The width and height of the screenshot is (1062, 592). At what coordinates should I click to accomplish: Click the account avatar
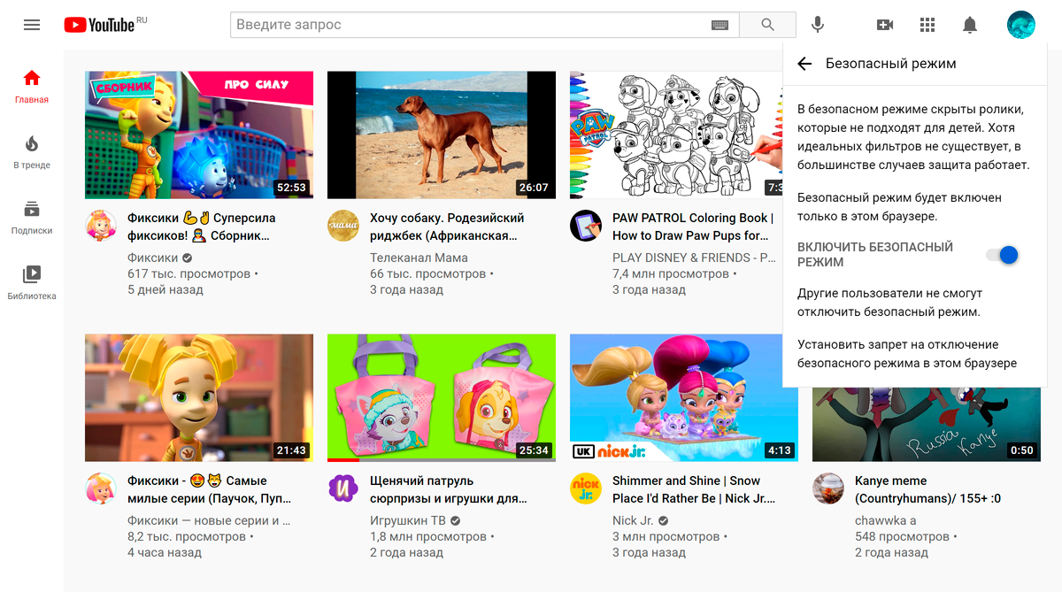coord(1021,25)
